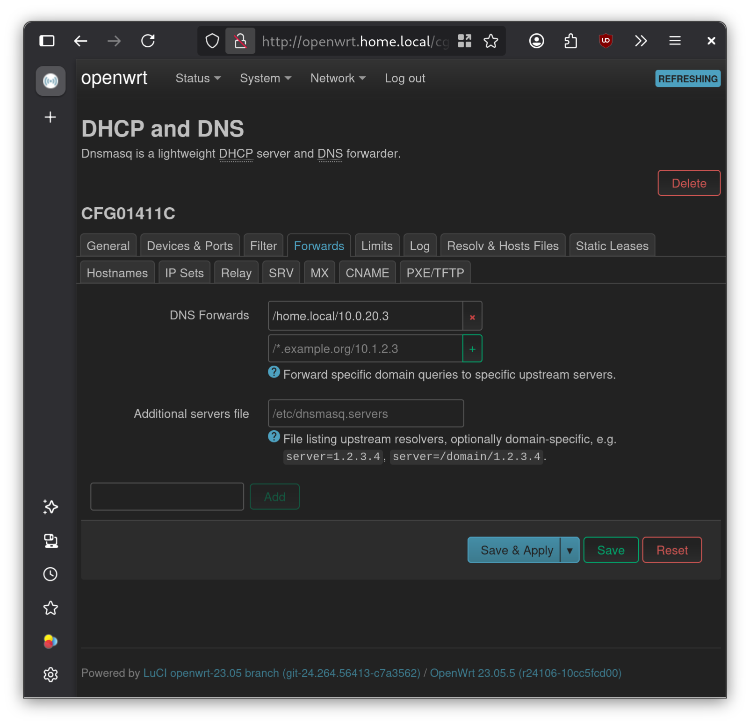Open the CNAME tab
Screen dimensions: 750x724
point(367,273)
